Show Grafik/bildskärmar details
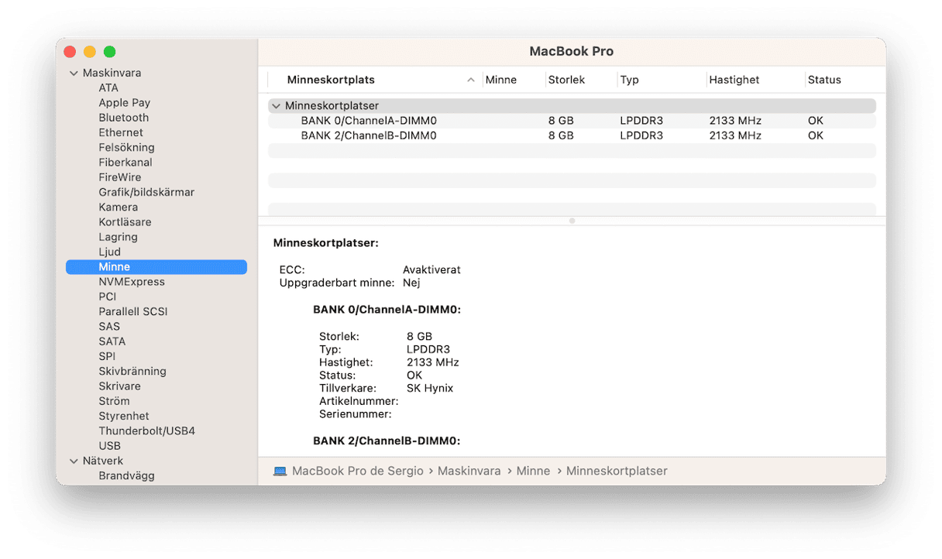Screen dimensions: 942x559 tap(146, 192)
